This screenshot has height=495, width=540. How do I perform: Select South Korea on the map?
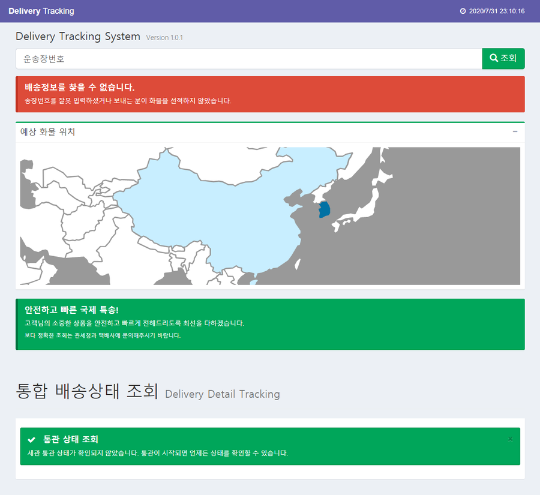323,209
